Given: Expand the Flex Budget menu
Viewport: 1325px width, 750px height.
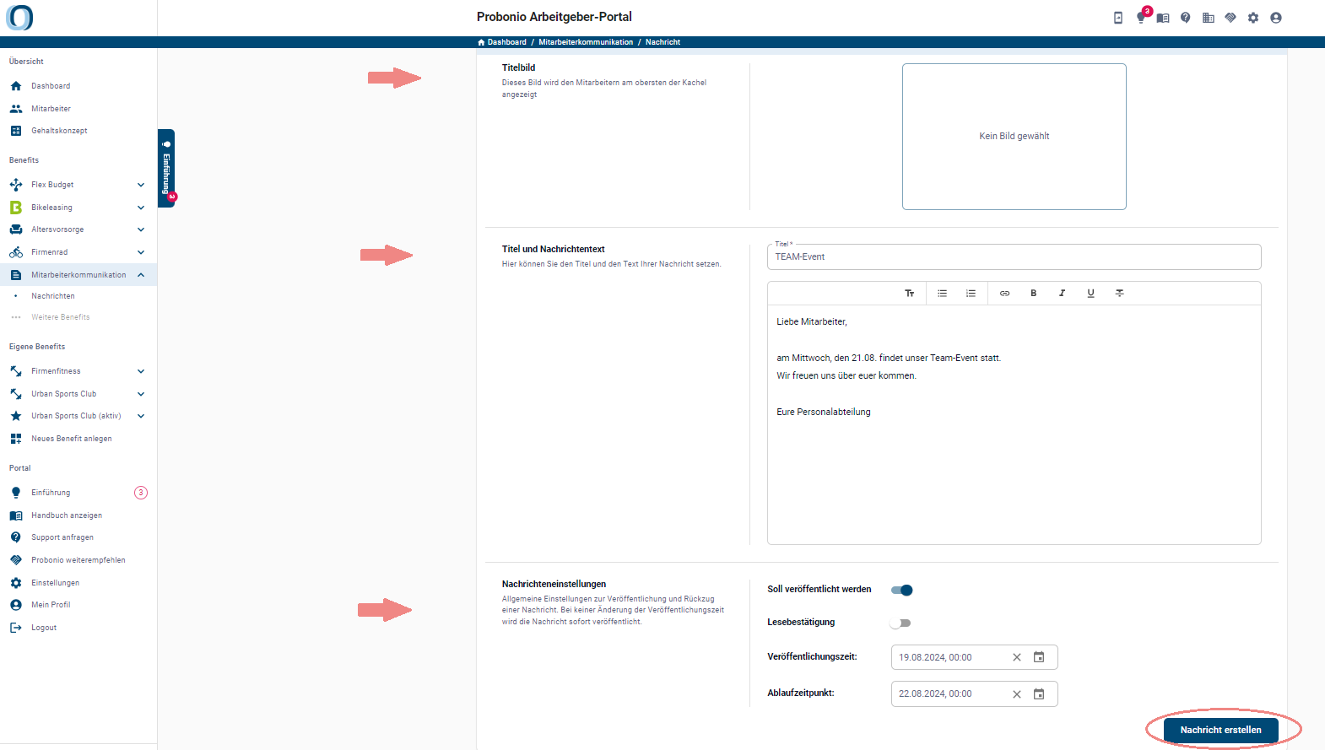Looking at the screenshot, I should click(x=141, y=185).
